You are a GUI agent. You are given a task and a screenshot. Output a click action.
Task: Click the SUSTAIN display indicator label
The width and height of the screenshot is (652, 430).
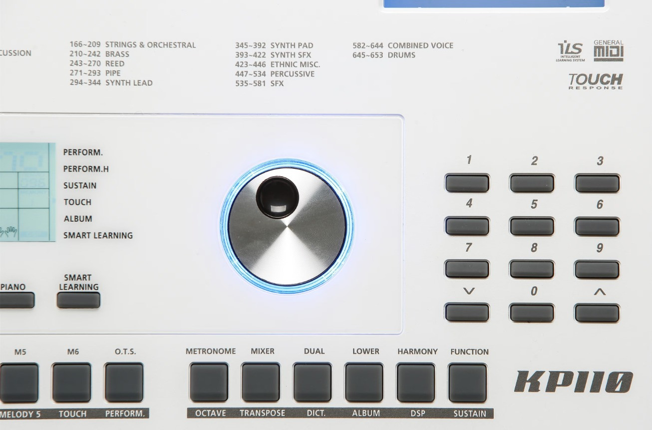coord(80,185)
